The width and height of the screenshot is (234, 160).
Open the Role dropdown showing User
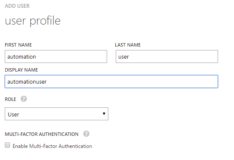pos(57,114)
